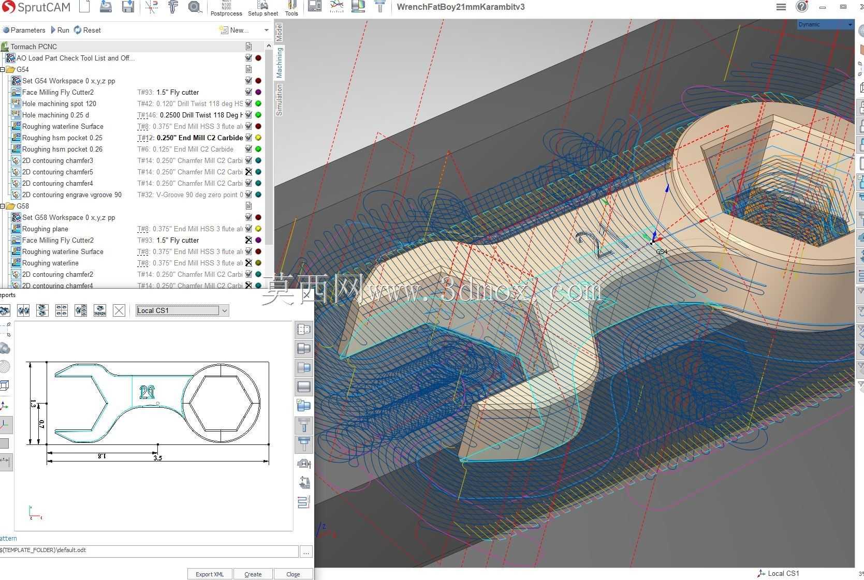Reset the operation calculations
The width and height of the screenshot is (864, 580).
pyautogui.click(x=87, y=30)
